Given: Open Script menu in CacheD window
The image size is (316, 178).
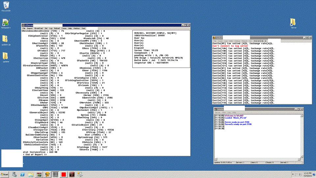Looking at the screenshot, I should tap(220, 41).
